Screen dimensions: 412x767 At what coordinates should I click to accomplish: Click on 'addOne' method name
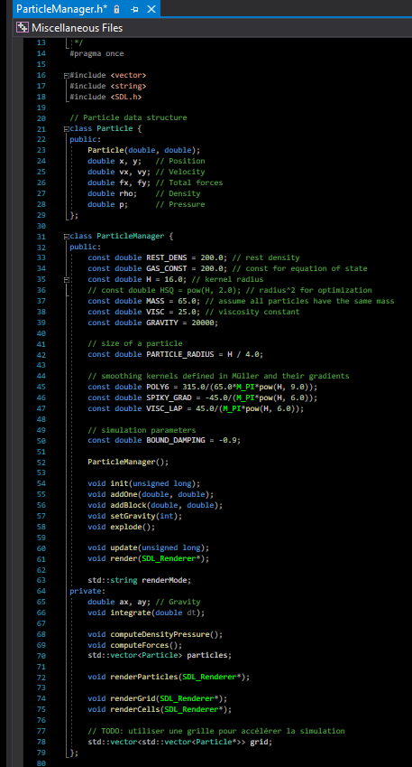(x=124, y=494)
